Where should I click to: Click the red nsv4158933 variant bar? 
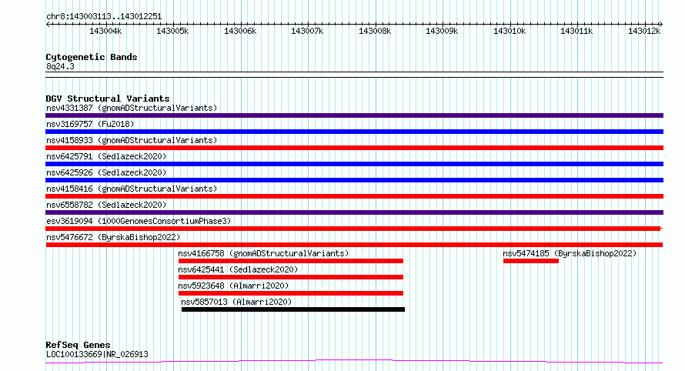pyautogui.click(x=354, y=148)
